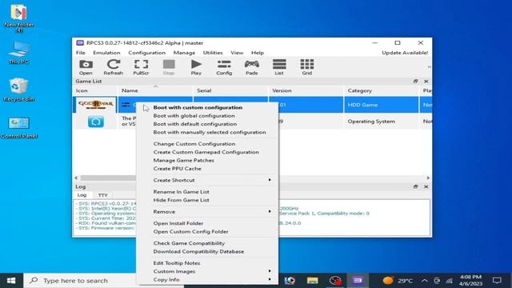The image size is (512, 288).
Task: Expand the Remove submenu
Action: (x=207, y=211)
